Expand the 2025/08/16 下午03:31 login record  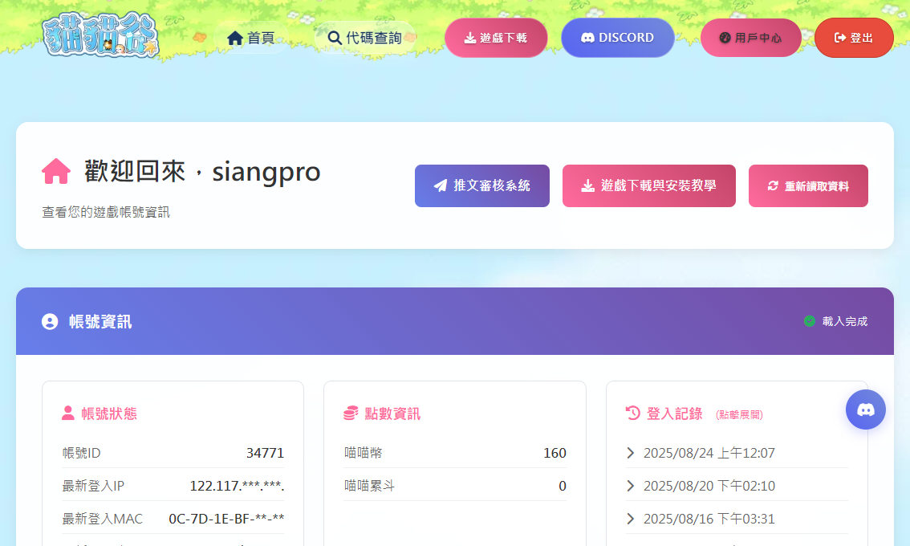(701, 519)
